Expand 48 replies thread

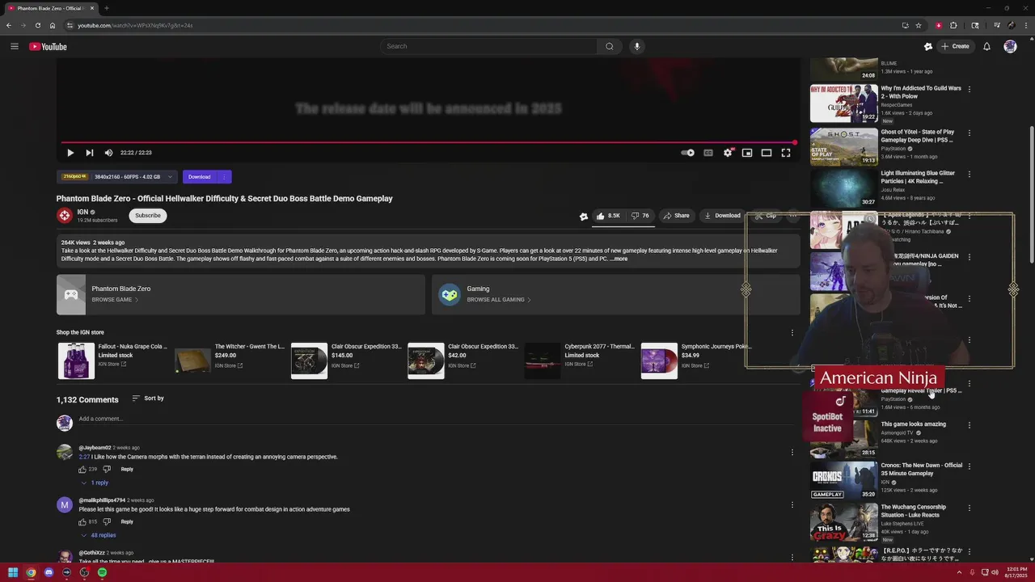(99, 535)
